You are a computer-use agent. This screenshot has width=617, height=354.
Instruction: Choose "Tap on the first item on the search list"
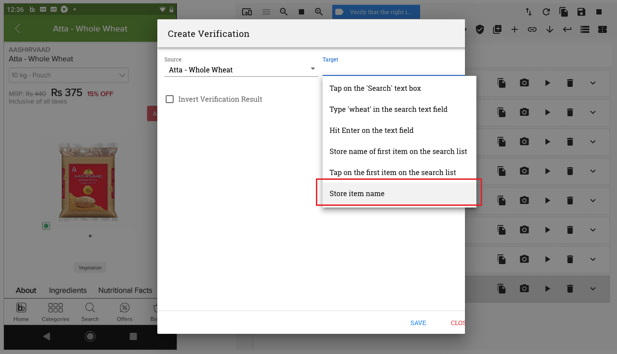click(x=399, y=172)
